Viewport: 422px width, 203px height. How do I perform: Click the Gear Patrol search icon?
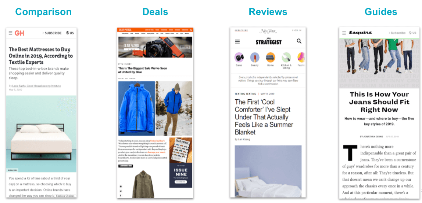[x=191, y=30]
